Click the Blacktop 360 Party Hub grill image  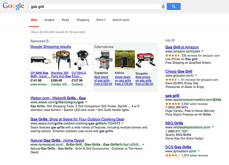(x=61, y=60)
